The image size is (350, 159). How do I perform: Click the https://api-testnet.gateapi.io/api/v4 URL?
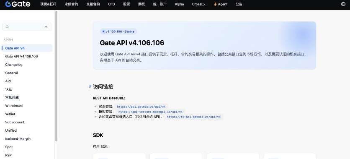(x=150, y=112)
